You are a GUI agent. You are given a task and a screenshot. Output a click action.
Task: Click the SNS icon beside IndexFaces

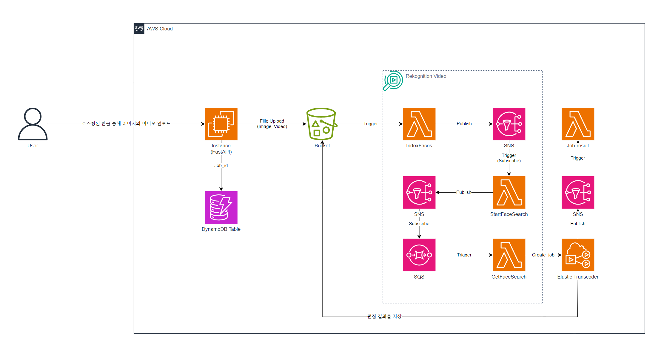tap(509, 124)
